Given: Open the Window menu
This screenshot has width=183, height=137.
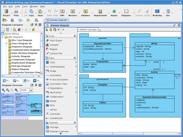Looking at the screenshot, I should tap(34, 6).
